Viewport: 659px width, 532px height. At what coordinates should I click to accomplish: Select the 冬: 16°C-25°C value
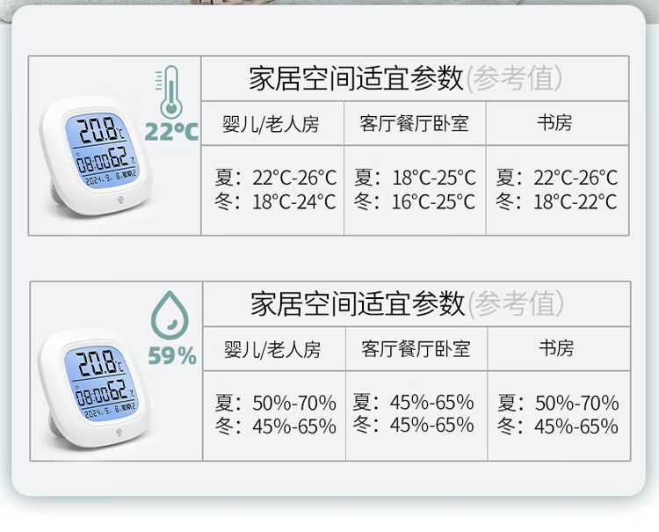(x=415, y=202)
